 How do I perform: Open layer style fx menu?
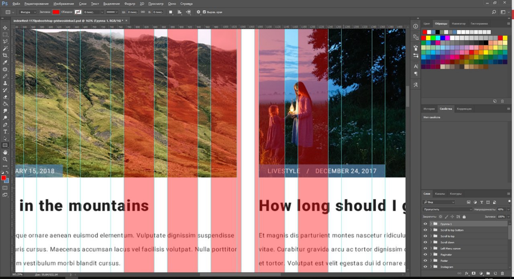pyautogui.click(x=467, y=273)
